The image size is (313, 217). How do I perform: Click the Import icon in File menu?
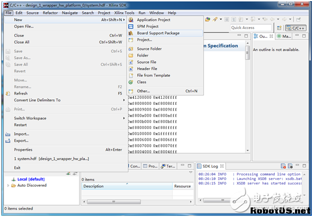[8, 134]
